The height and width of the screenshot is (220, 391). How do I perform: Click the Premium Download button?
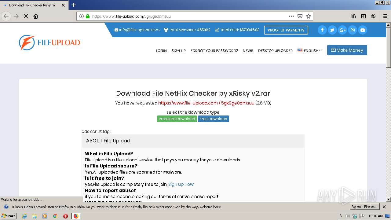(x=177, y=119)
